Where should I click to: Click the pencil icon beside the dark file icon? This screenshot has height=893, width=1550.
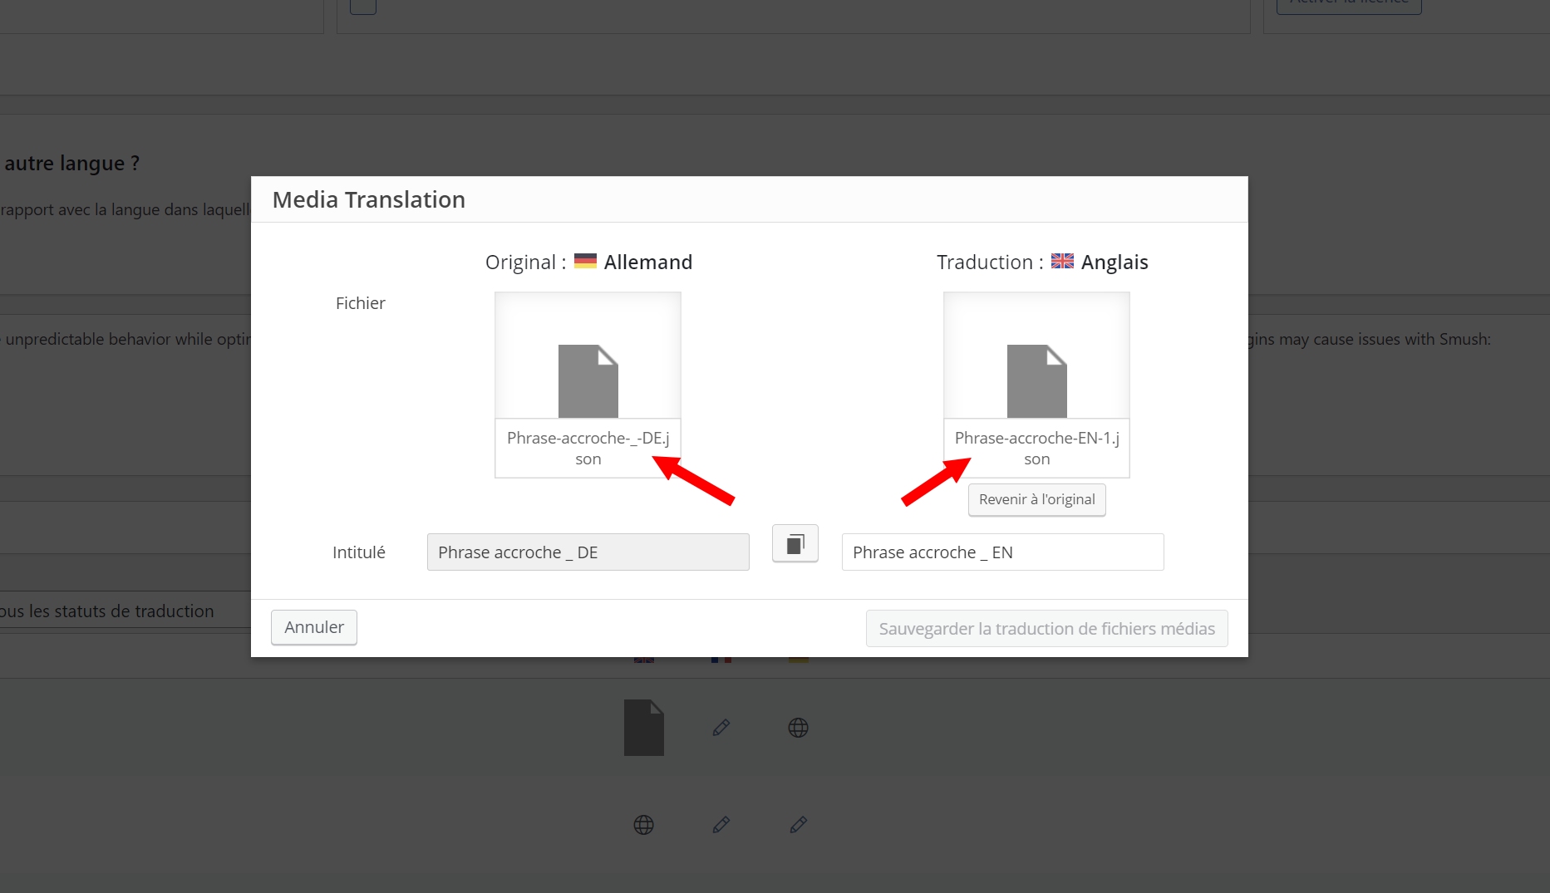[721, 728]
